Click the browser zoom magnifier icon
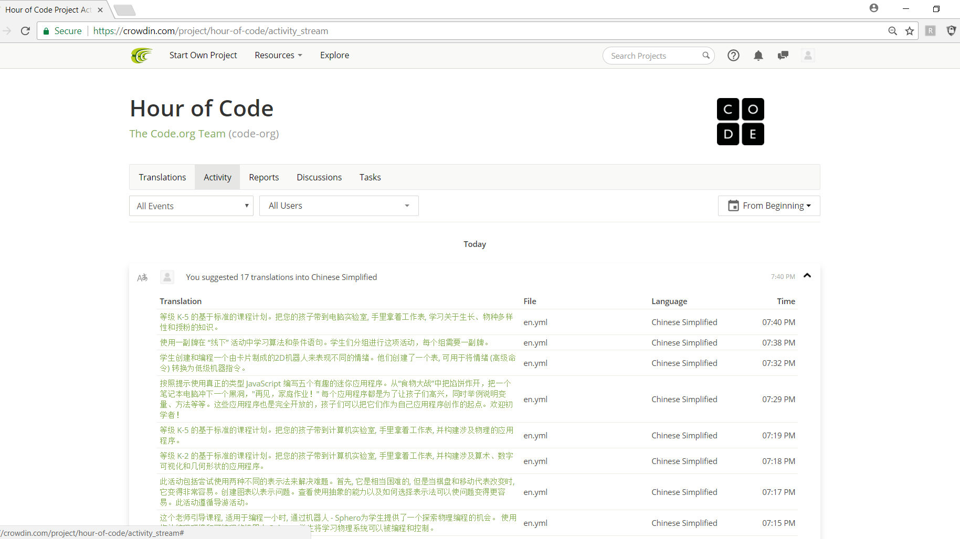Image resolution: width=960 pixels, height=539 pixels. (892, 31)
